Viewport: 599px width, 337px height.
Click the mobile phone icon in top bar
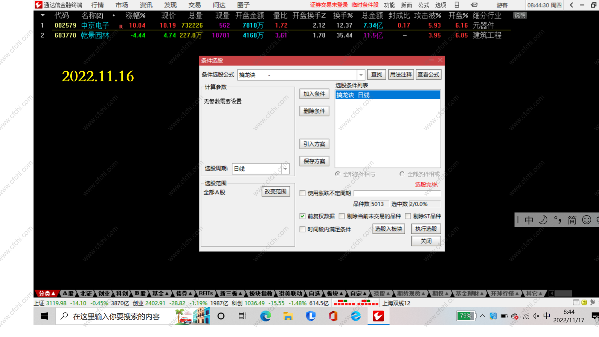click(x=457, y=5)
